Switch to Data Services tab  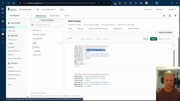(x=41, y=16)
